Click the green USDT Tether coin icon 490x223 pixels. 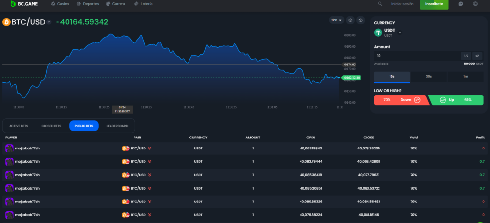[x=378, y=32]
